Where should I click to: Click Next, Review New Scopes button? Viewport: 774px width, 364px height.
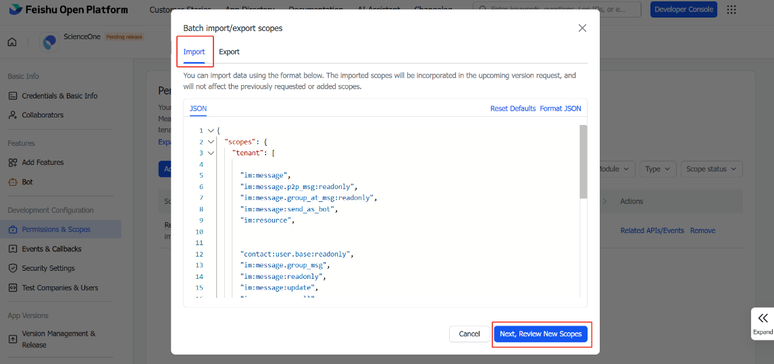click(540, 334)
